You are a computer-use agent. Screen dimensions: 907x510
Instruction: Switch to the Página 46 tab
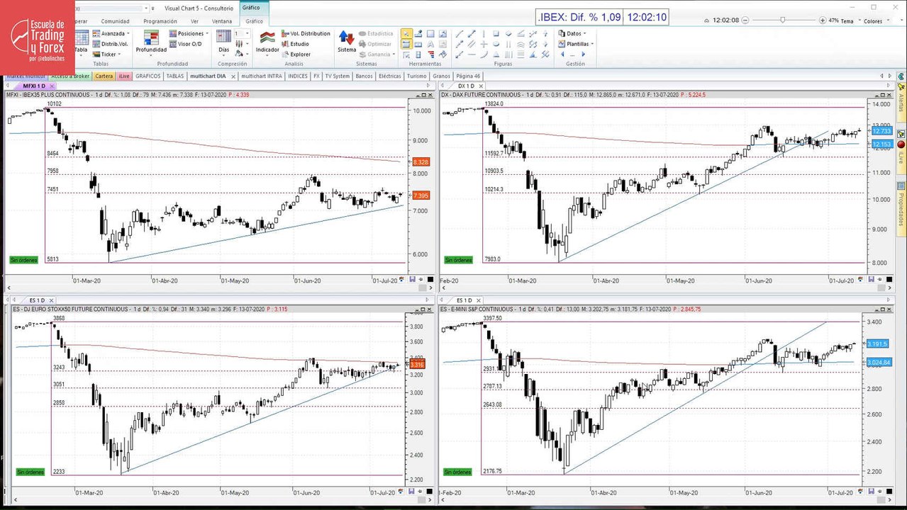[468, 76]
